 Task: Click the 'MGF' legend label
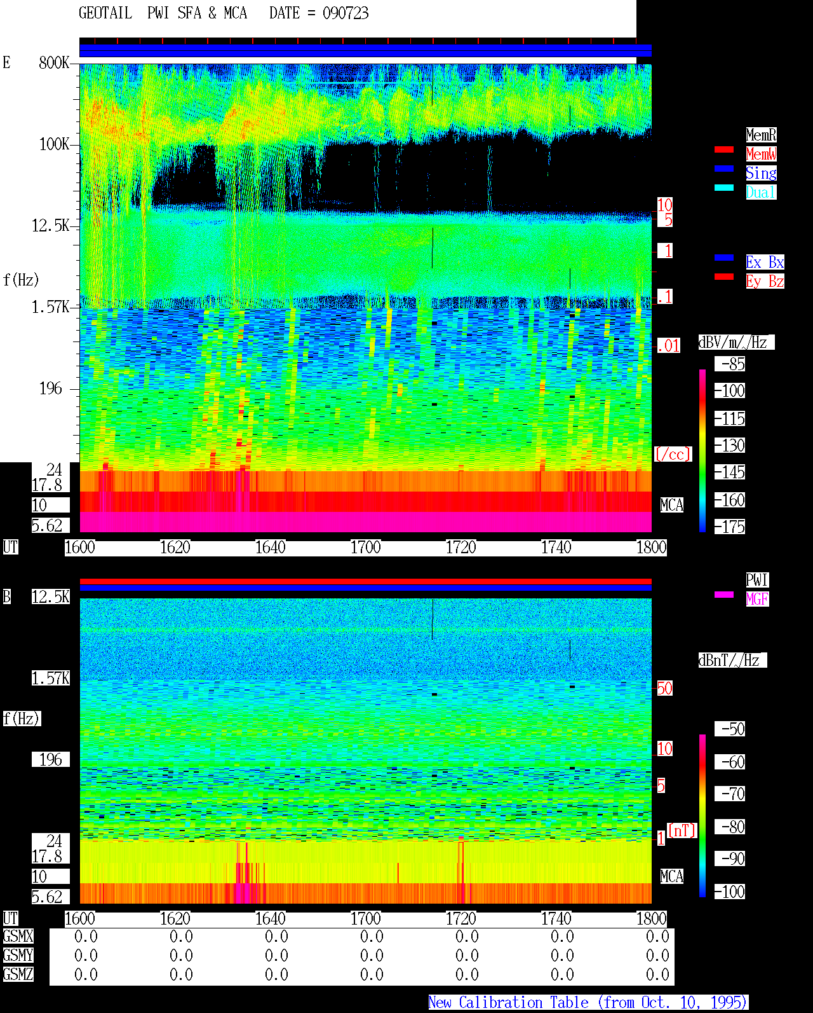[757, 599]
